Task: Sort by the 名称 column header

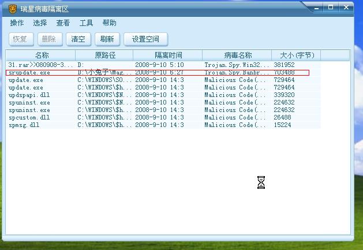Action: click(41, 55)
